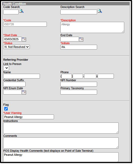The width and height of the screenshot is (133, 164).
Task: Open the Status dropdown
Action: (x=16, y=47)
